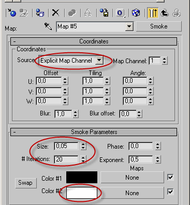Click the Map Channel spinner arrows

coord(165,61)
